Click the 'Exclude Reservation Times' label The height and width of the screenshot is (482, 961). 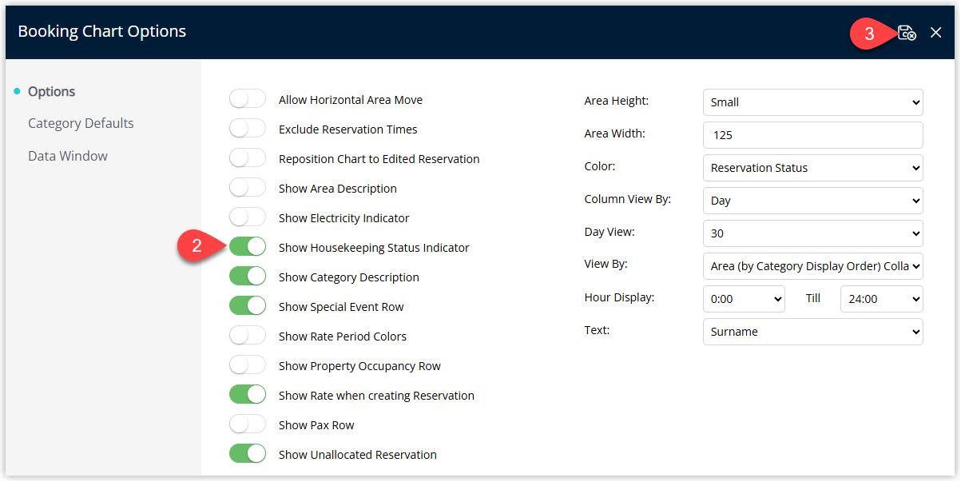click(348, 129)
